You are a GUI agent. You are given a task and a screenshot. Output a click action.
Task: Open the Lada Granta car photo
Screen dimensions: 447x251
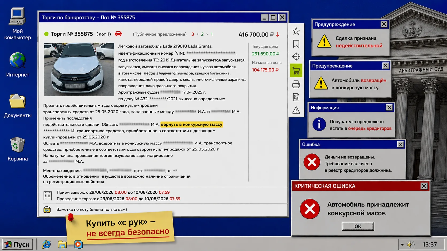pyautogui.click(x=79, y=69)
